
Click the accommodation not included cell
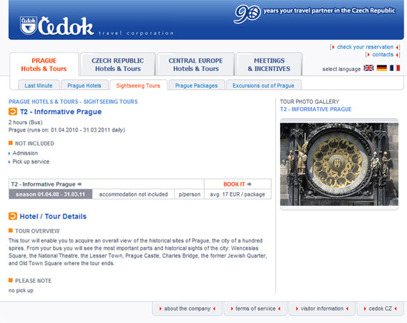(133, 194)
